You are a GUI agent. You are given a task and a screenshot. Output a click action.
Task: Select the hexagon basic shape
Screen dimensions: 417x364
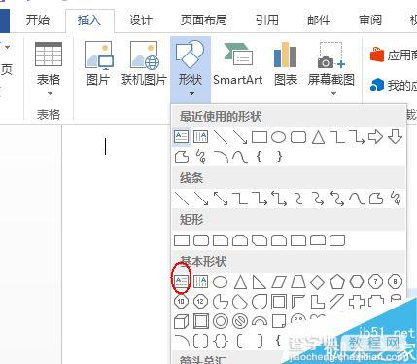pyautogui.click(x=357, y=282)
